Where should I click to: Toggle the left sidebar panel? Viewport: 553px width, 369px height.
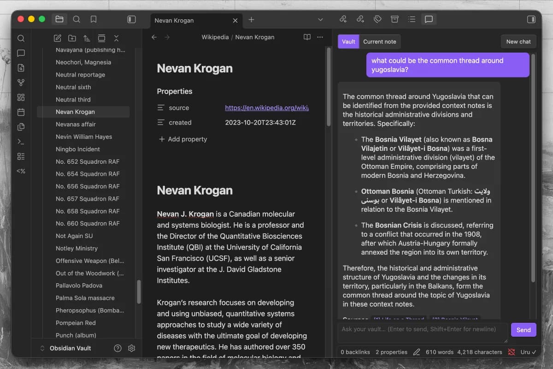coord(131,19)
